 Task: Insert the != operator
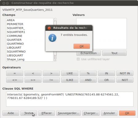click(51, 80)
